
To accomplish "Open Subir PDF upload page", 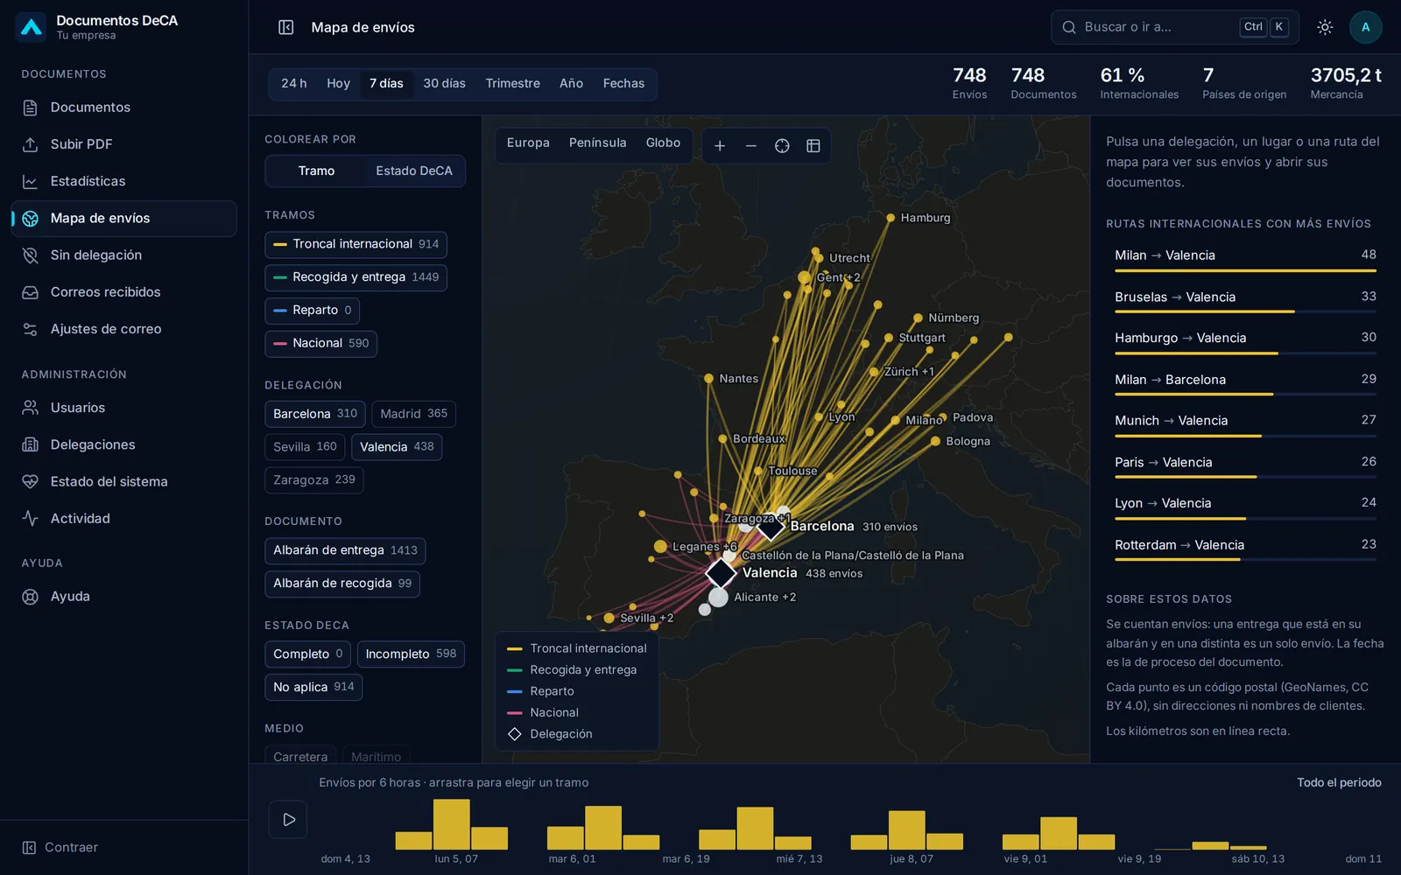I will (x=124, y=144).
